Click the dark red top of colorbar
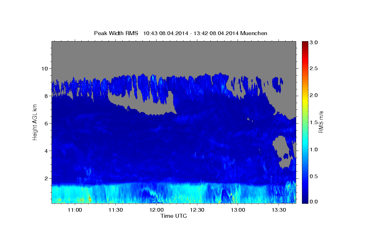 coord(305,44)
